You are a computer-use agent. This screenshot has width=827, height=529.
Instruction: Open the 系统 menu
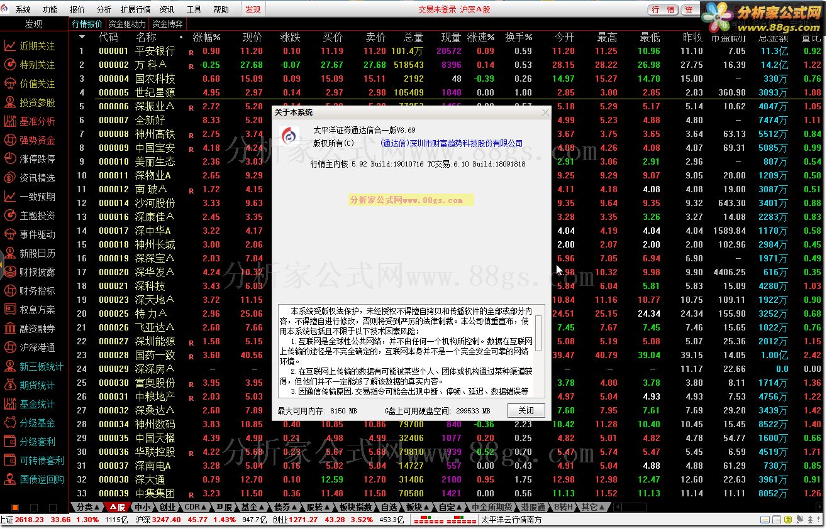click(23, 9)
